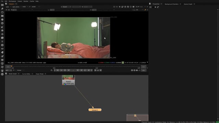Decrease viewer gain with left arrow
Image resolution: width=219 pixels, height=123 pixels.
tap(6, 10)
